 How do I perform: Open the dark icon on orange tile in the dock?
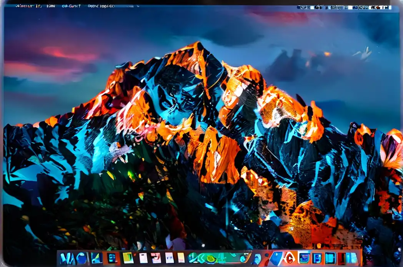(x=112, y=258)
